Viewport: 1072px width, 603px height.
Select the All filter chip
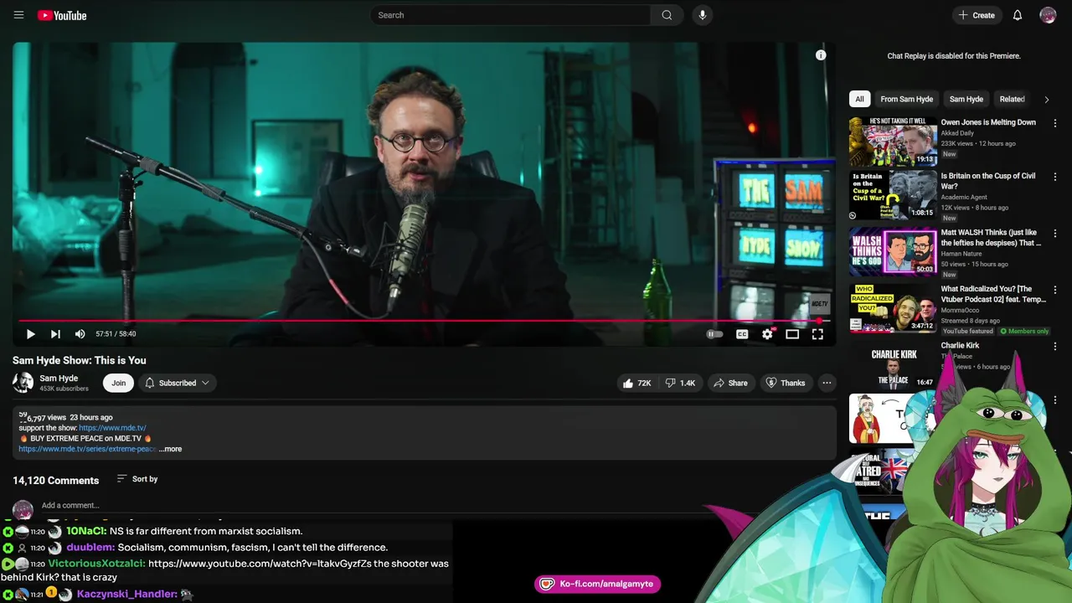[859, 99]
